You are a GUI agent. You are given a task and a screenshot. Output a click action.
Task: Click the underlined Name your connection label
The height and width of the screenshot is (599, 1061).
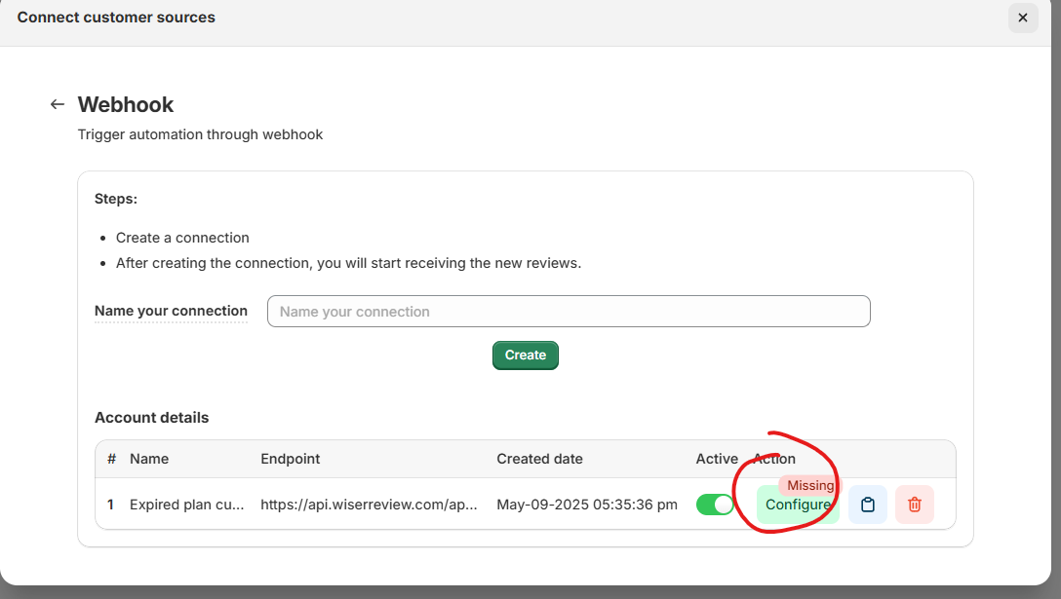171,312
